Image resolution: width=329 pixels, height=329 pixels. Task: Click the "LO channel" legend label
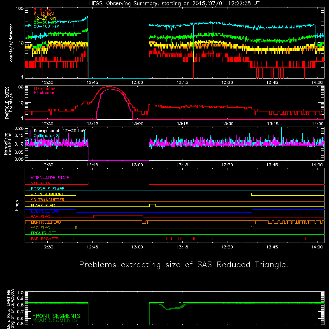click(45, 88)
